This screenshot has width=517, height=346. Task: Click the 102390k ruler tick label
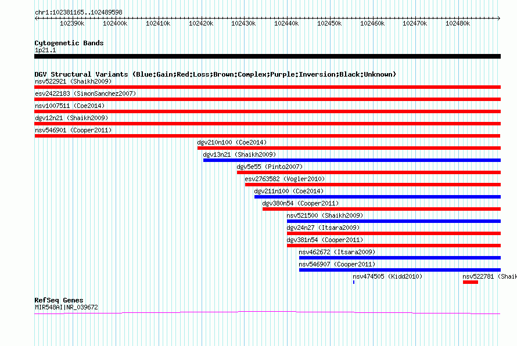tap(72, 23)
